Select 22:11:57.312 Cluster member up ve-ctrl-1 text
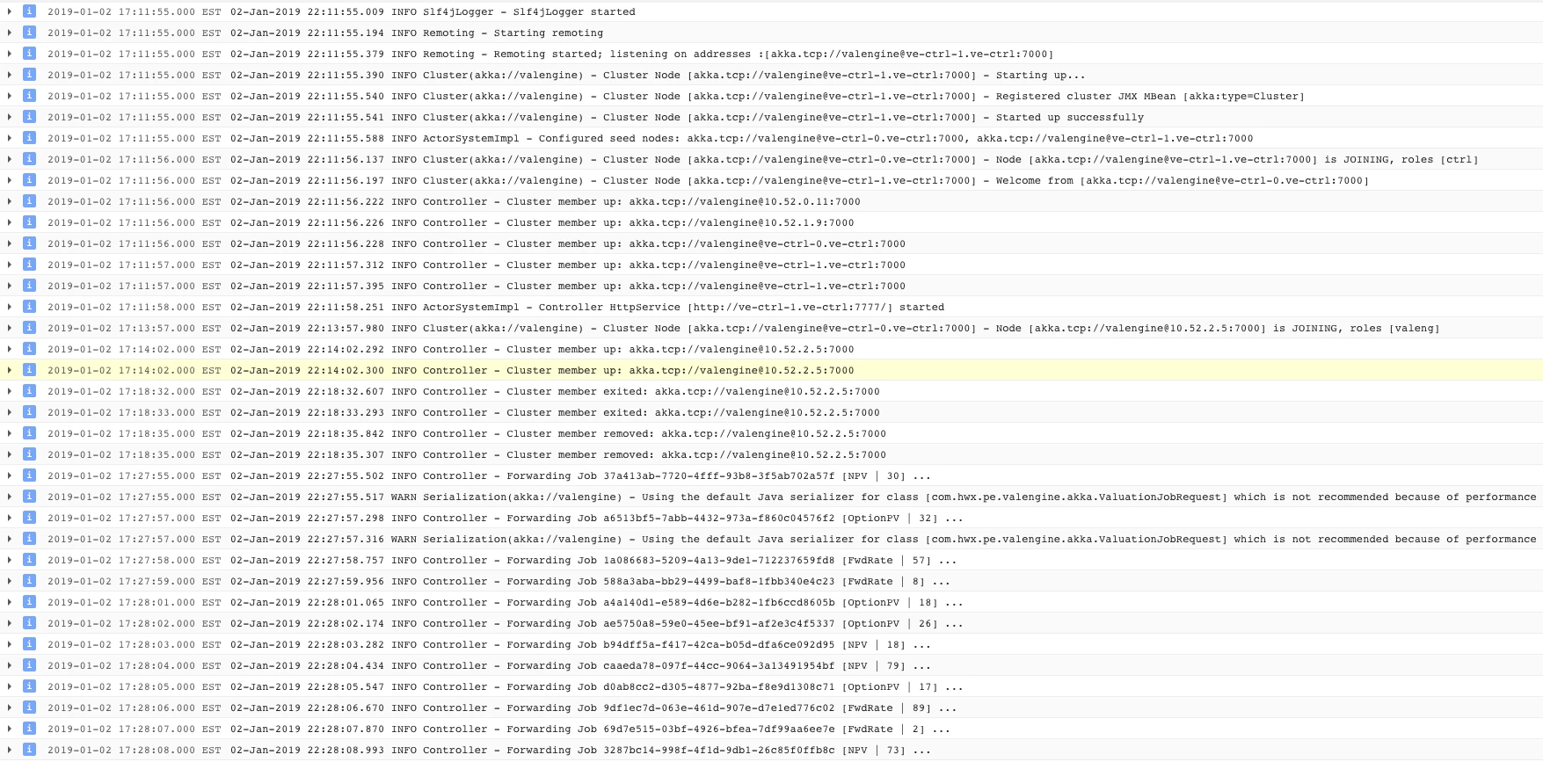The height and width of the screenshot is (762, 1543). (x=568, y=265)
